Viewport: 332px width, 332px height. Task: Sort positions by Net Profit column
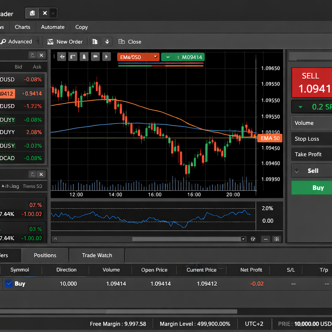(251, 270)
